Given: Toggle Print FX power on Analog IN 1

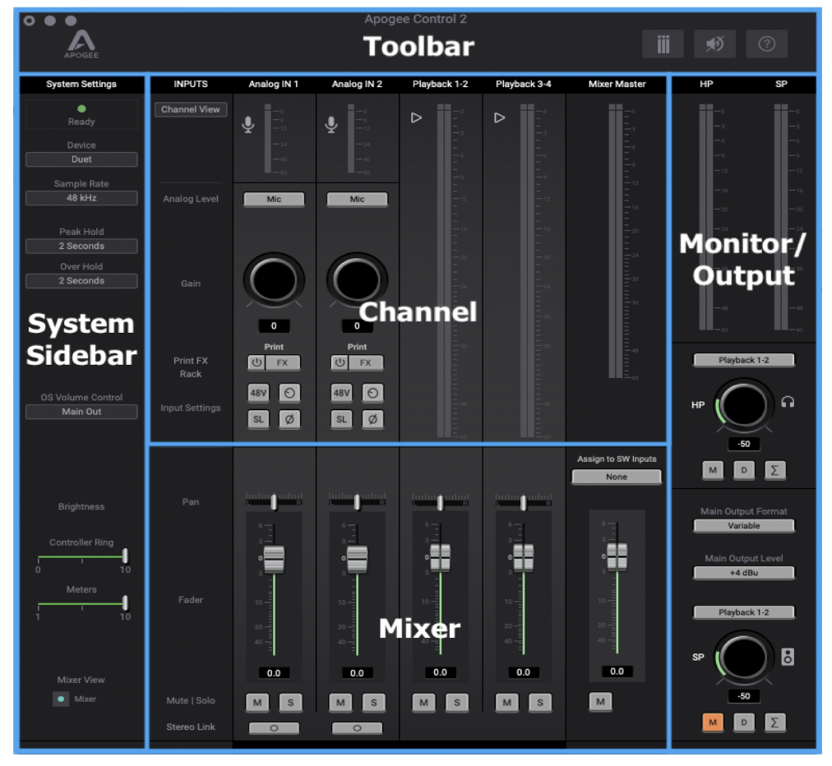Looking at the screenshot, I should (x=257, y=362).
